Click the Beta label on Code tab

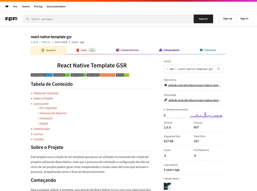[92, 50]
